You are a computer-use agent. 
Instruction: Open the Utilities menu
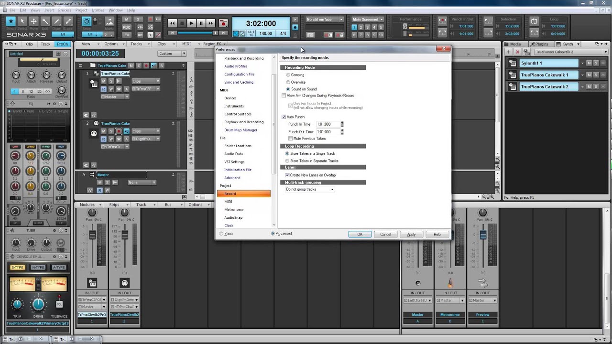(98, 10)
